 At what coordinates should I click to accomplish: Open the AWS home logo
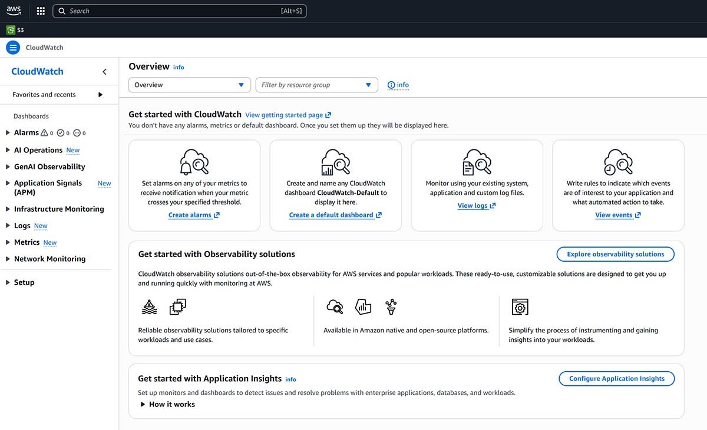14,11
